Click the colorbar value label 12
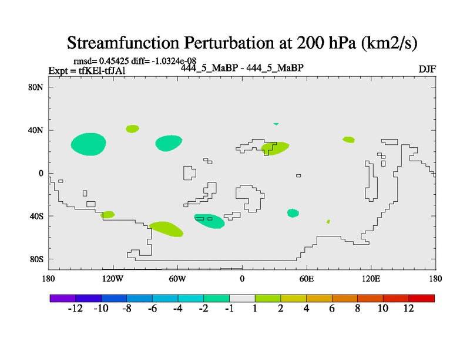 [408, 309]
